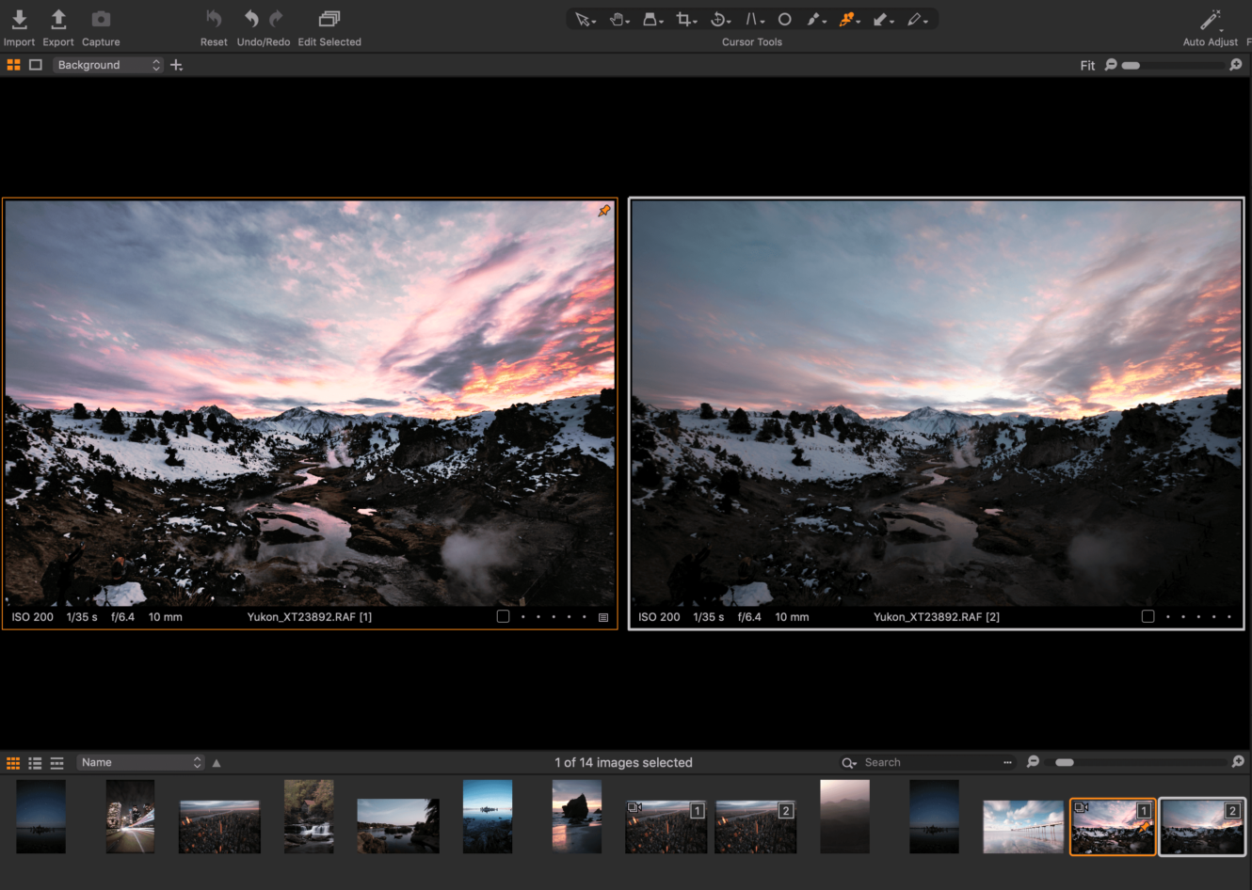Select the Yukon_XT23892 variant 2 thumbnail

pos(1202,827)
